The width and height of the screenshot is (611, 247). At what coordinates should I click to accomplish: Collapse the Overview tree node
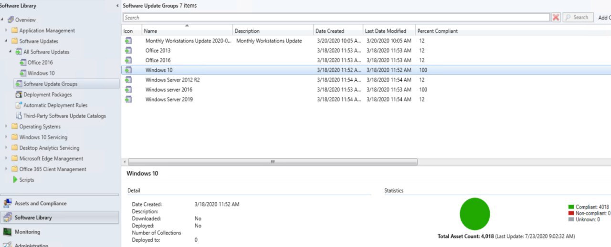tap(2, 20)
